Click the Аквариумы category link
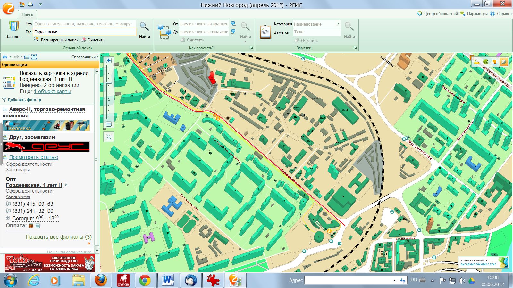Viewport: 513px width, 288px height. [18, 196]
